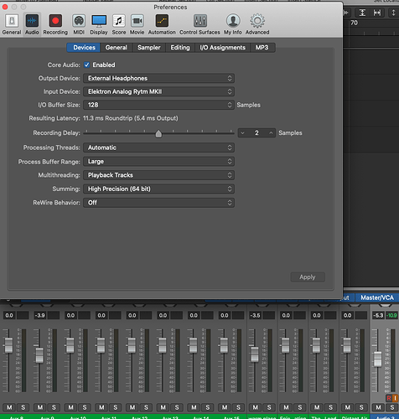Switch to the Sampler tab
The width and height of the screenshot is (399, 419).
point(149,48)
